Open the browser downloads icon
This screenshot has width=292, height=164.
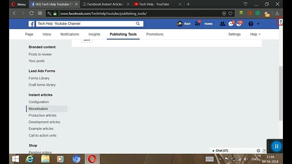tap(277, 13)
